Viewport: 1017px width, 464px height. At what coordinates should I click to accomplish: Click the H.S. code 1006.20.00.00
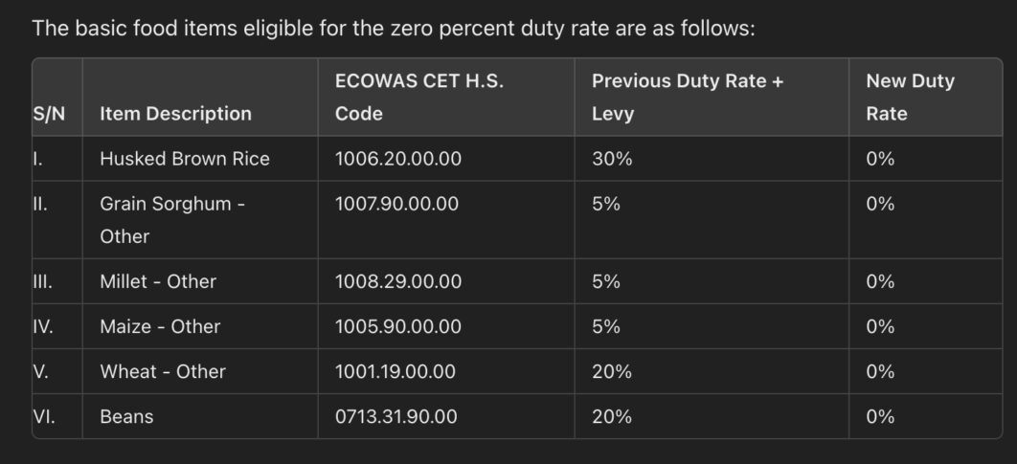[x=398, y=159]
